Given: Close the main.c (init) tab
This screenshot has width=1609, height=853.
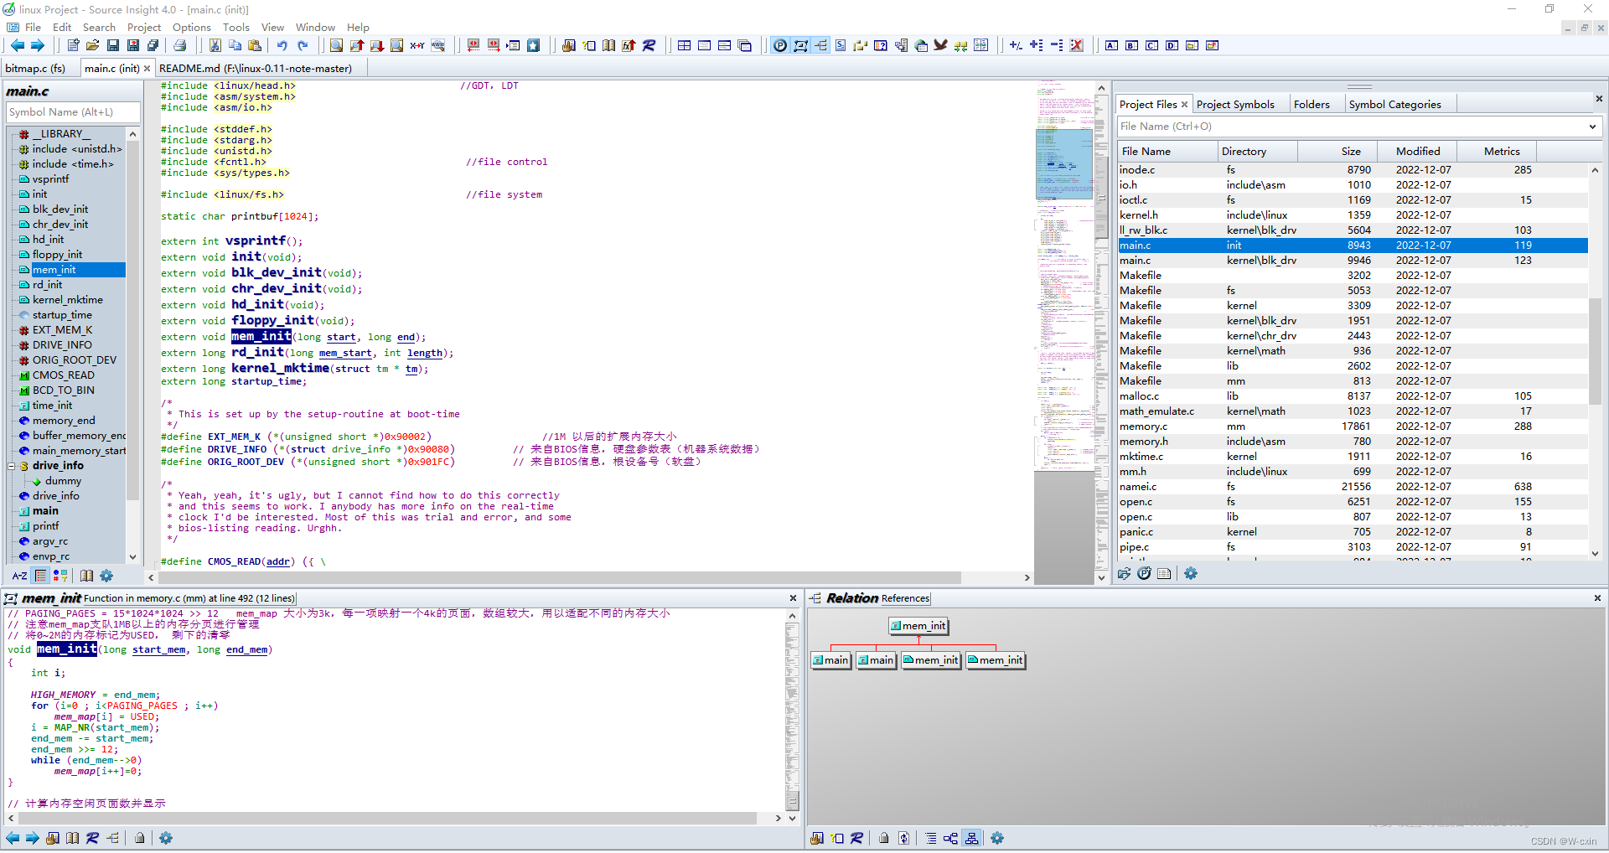Looking at the screenshot, I should 147,69.
